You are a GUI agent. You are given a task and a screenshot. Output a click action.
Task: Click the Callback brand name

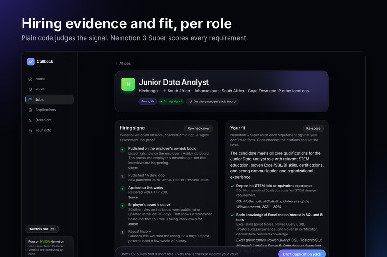coord(45,61)
